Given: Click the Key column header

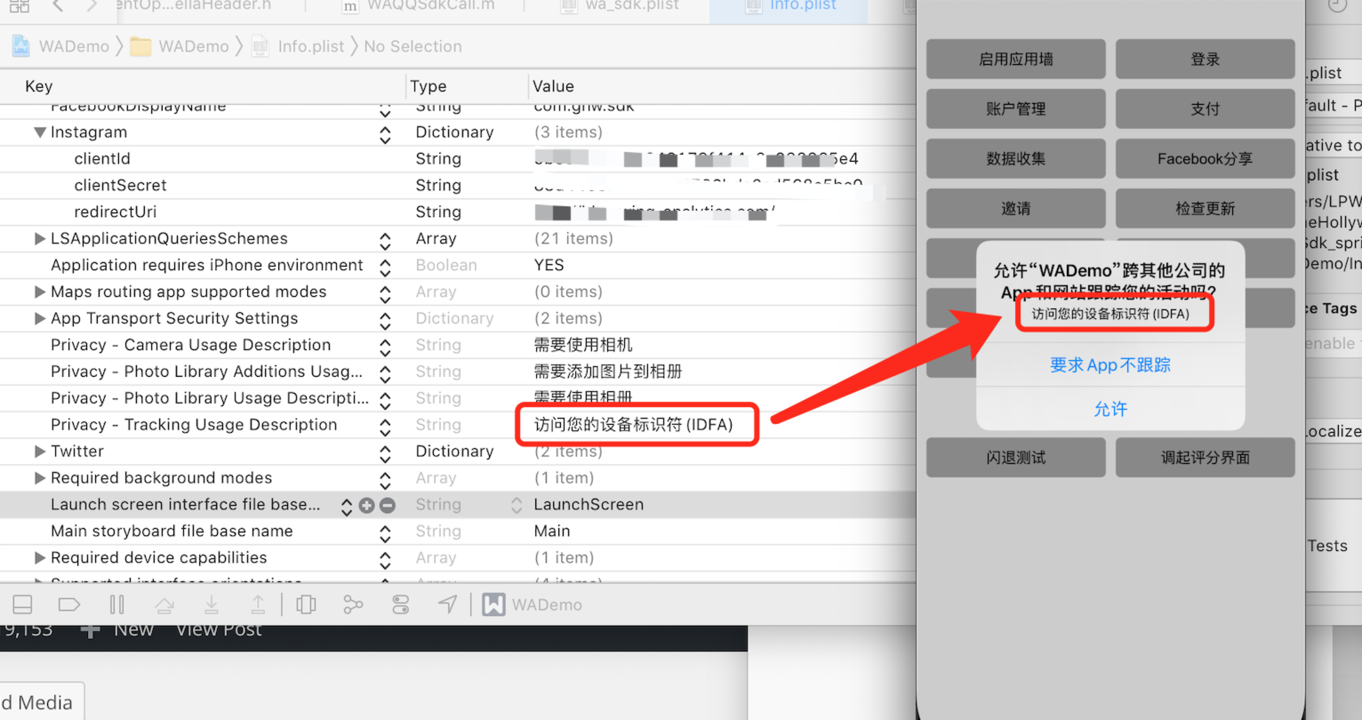Looking at the screenshot, I should (x=39, y=86).
